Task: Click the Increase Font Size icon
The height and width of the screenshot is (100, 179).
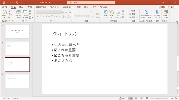Action: [x=63, y=12]
